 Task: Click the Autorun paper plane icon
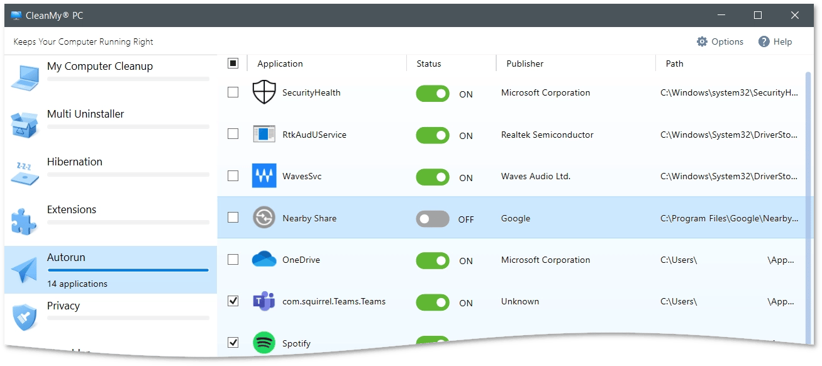click(25, 270)
